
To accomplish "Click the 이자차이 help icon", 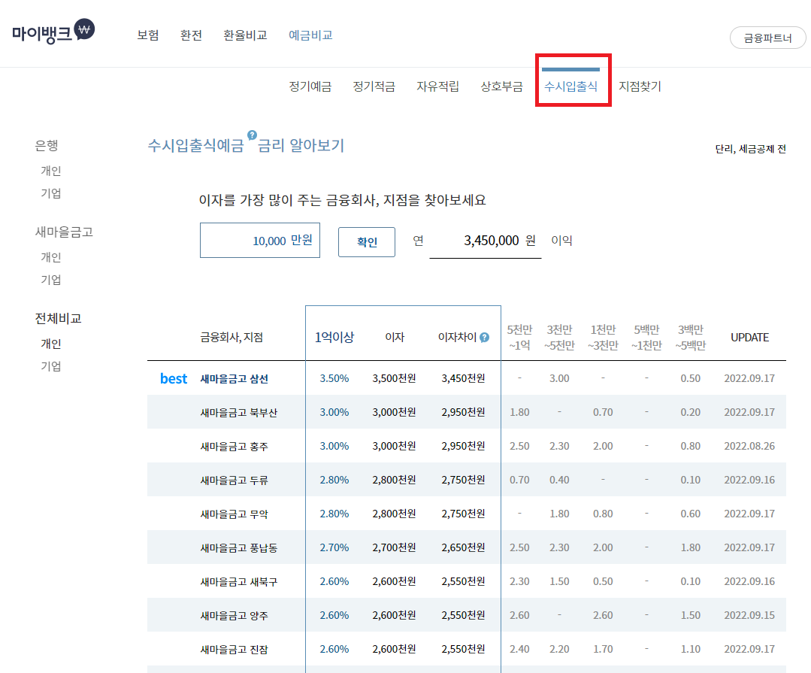I will point(485,338).
